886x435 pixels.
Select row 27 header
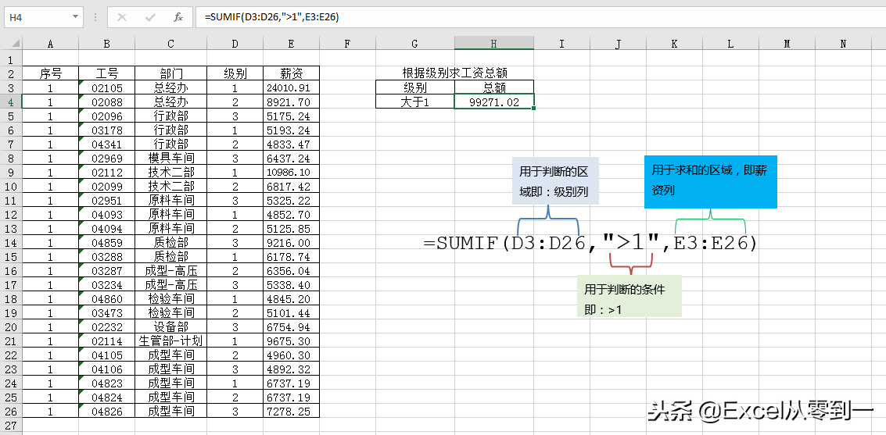coord(11,425)
